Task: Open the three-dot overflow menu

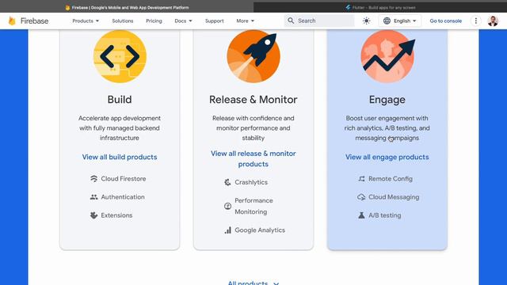Action: tap(475, 21)
